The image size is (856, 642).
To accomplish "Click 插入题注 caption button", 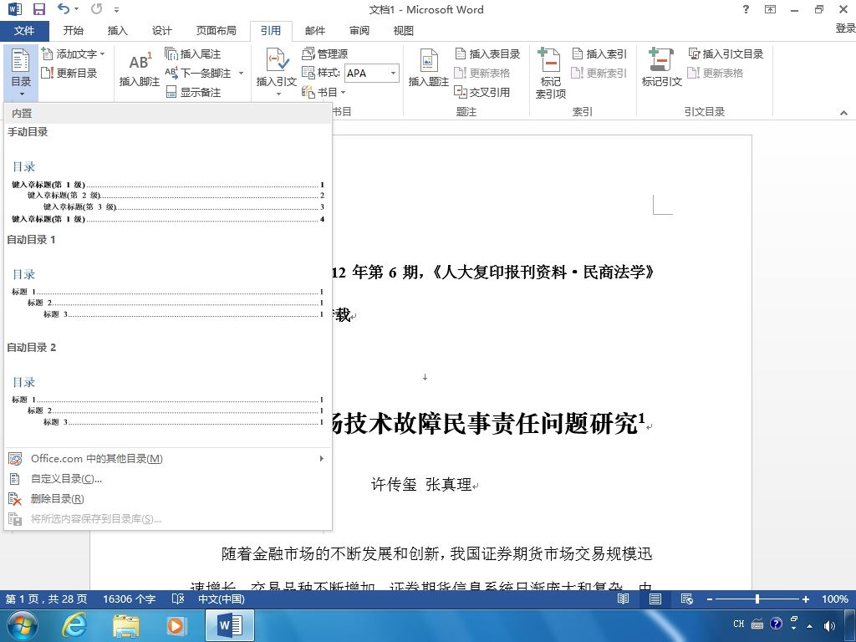I will (x=429, y=69).
